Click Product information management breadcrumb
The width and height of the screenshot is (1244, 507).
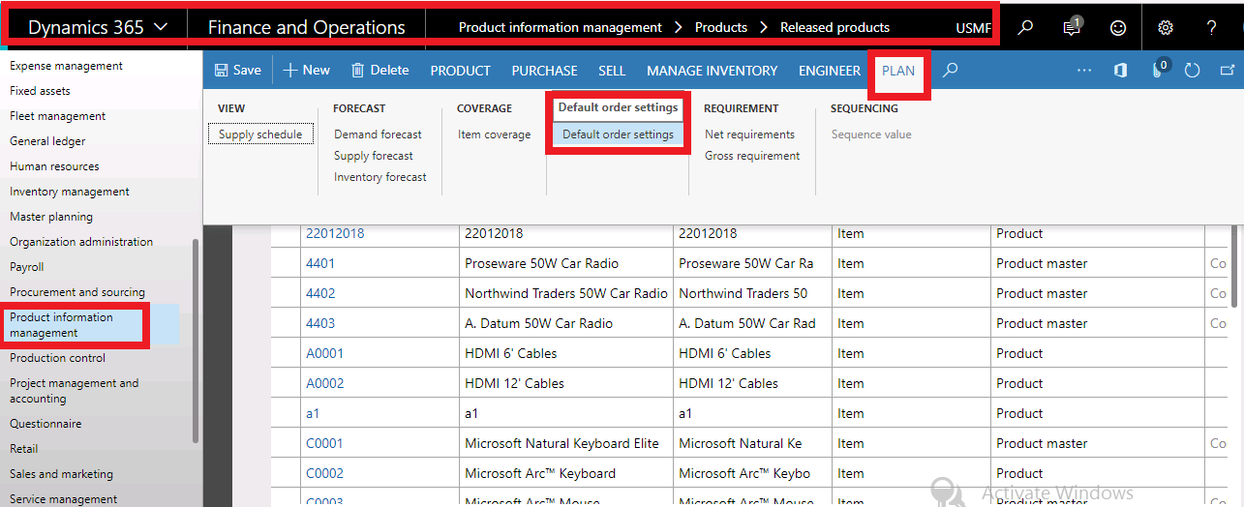pyautogui.click(x=561, y=28)
